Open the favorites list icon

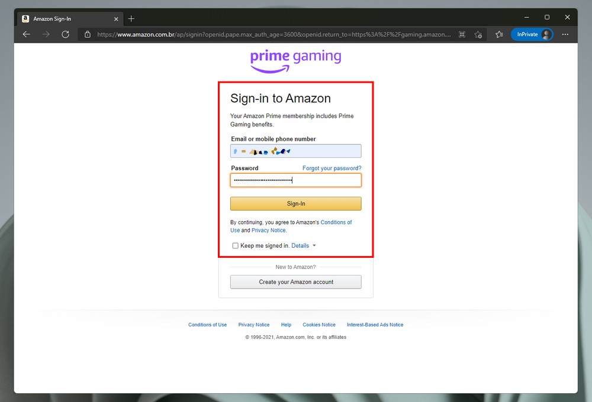(499, 34)
